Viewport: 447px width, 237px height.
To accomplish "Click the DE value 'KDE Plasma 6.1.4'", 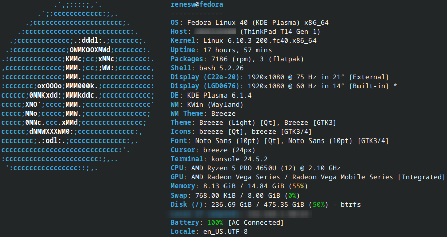I will (219, 96).
